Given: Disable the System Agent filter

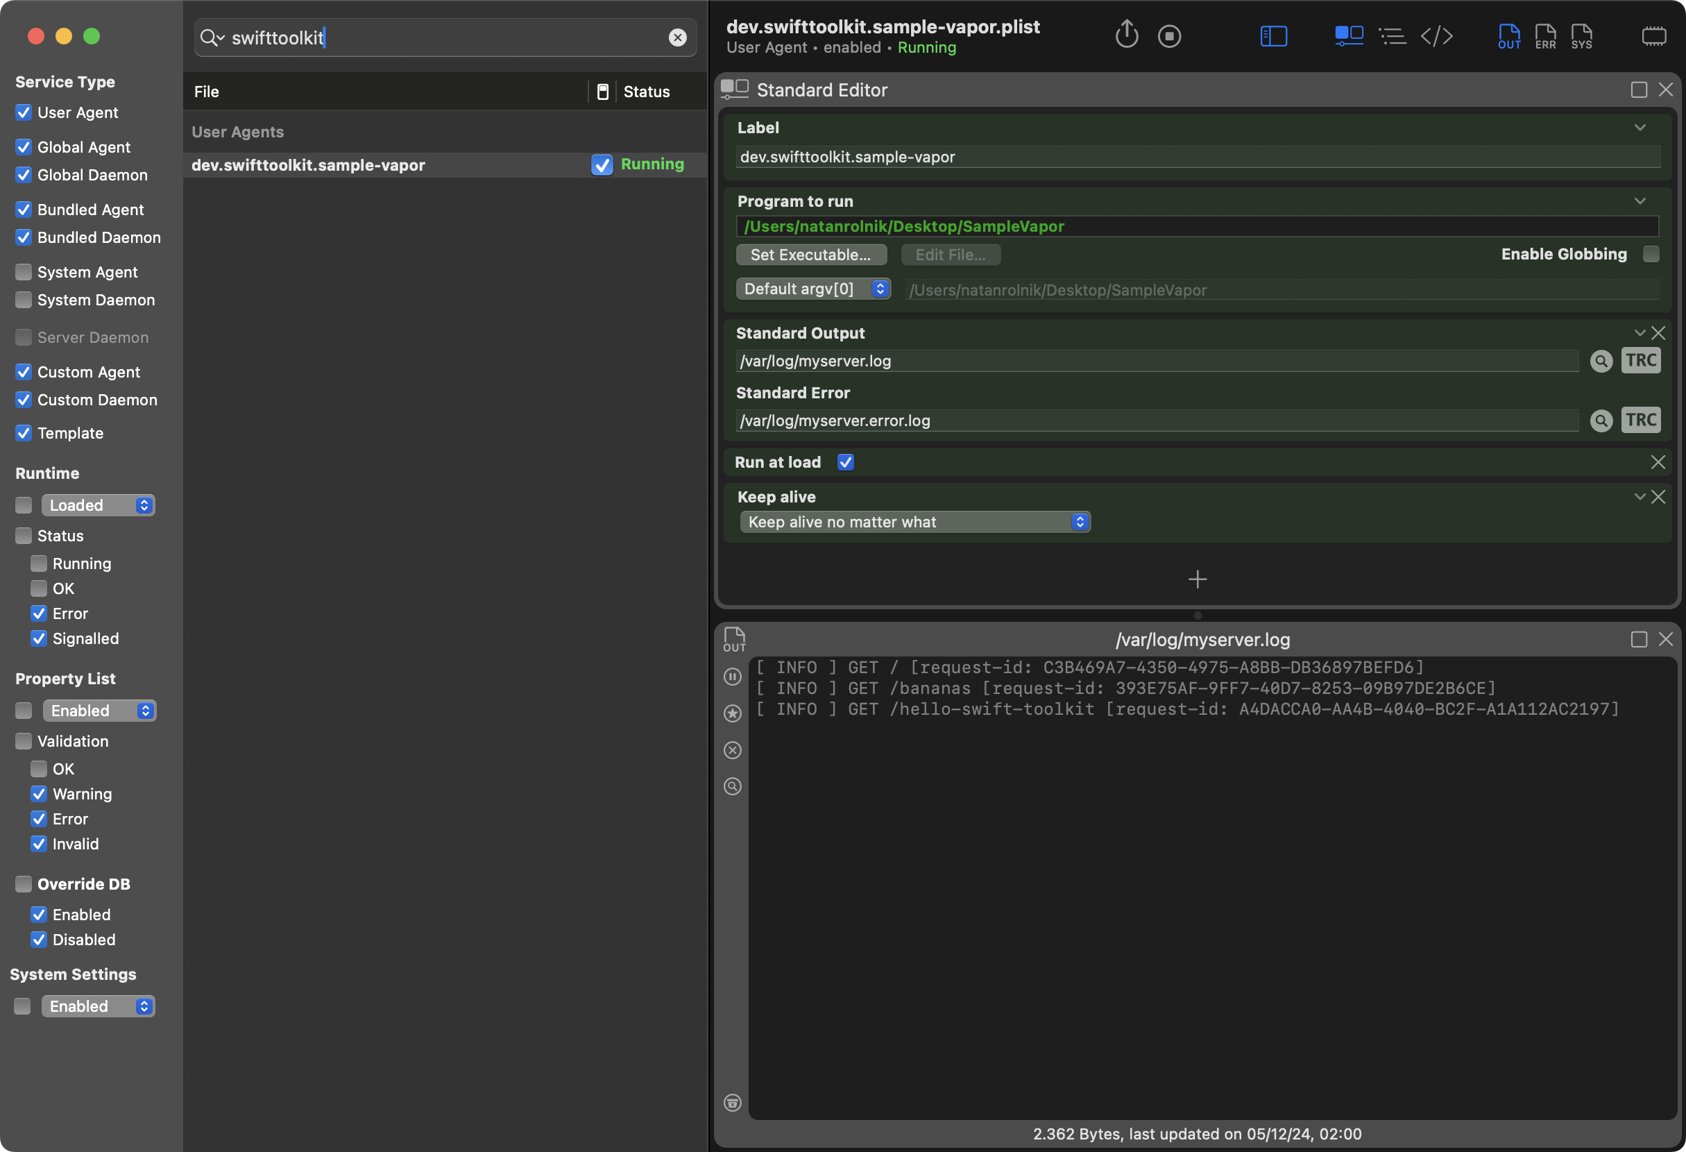Looking at the screenshot, I should point(22,271).
